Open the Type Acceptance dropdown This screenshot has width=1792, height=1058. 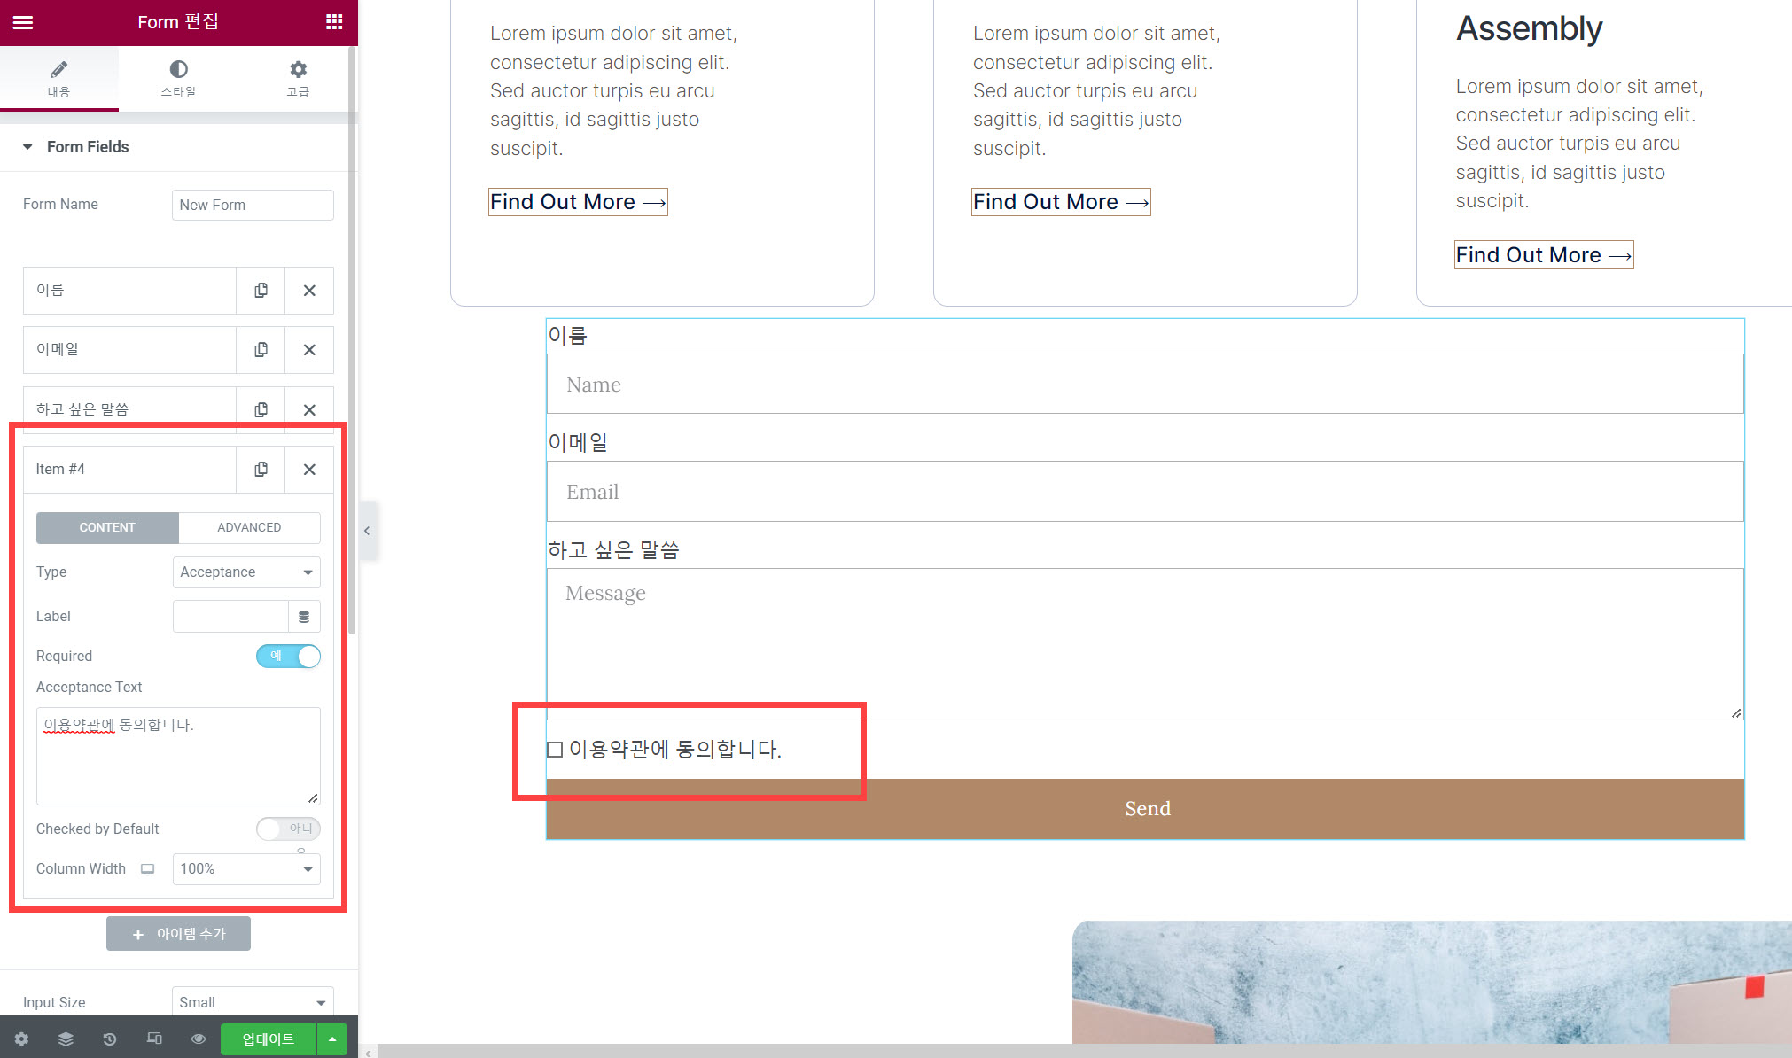click(x=245, y=572)
